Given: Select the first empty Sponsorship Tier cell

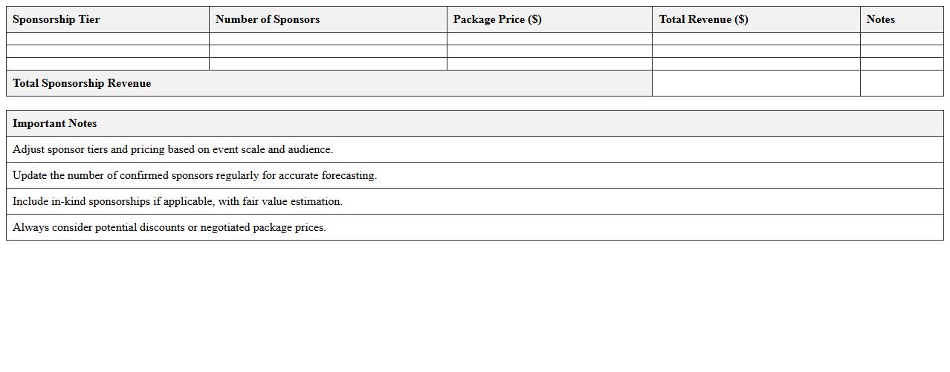Looking at the screenshot, I should (x=108, y=39).
